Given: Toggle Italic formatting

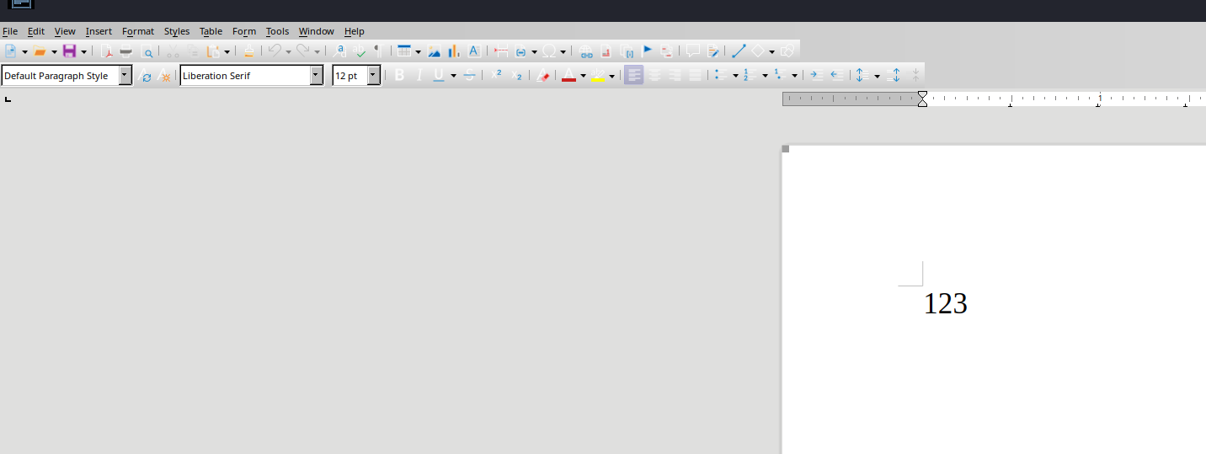Looking at the screenshot, I should [419, 76].
